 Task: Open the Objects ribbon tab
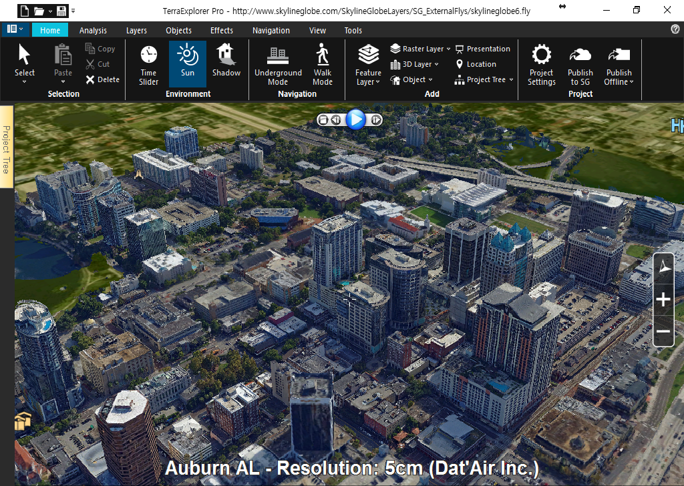click(178, 30)
